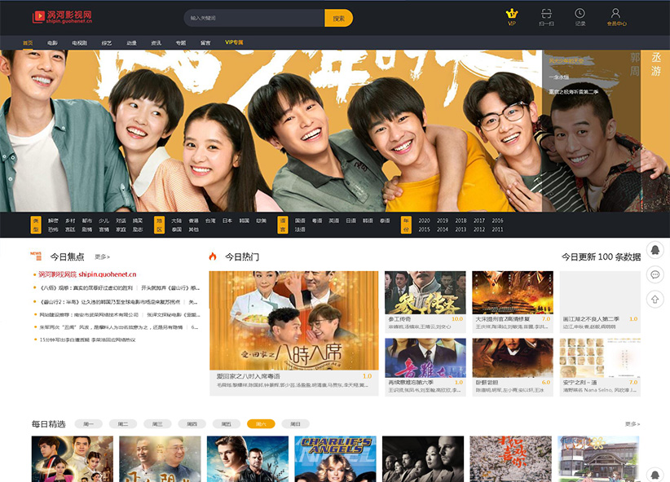Filter by region 大陆
This screenshot has width=670, height=482.
176,221
